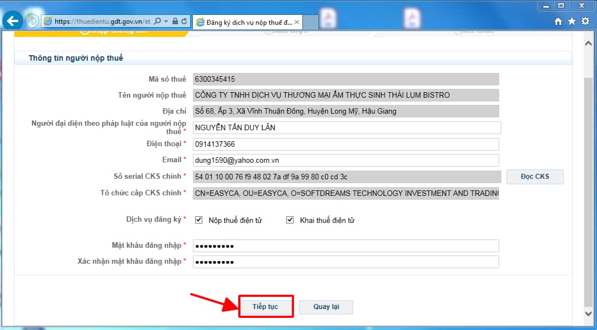The image size is (597, 330).
Task: Open the browser Tools gear icon
Action: pyautogui.click(x=585, y=22)
